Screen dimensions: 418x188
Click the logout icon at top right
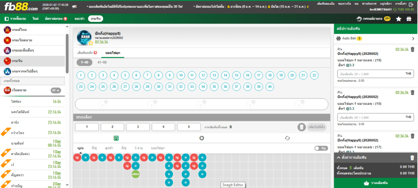pos(411,4)
